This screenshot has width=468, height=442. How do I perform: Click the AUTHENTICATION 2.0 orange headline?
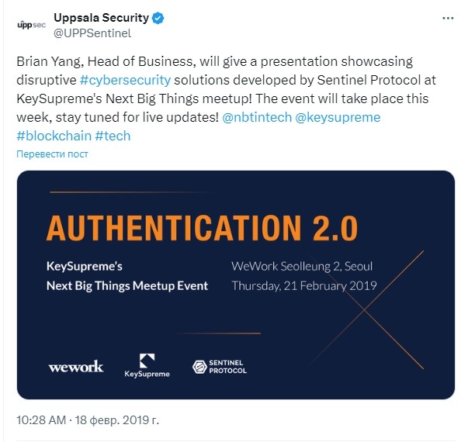click(202, 228)
